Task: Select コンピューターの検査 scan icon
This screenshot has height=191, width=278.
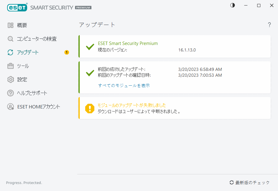Action: point(10,39)
